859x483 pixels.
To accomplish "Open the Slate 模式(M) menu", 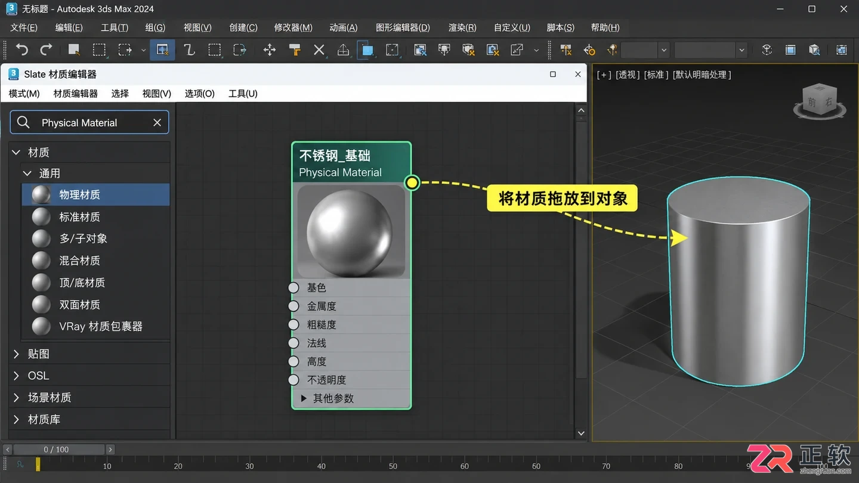I will (x=24, y=94).
